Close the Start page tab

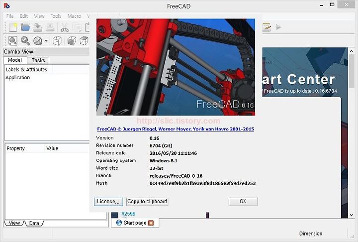point(151,223)
